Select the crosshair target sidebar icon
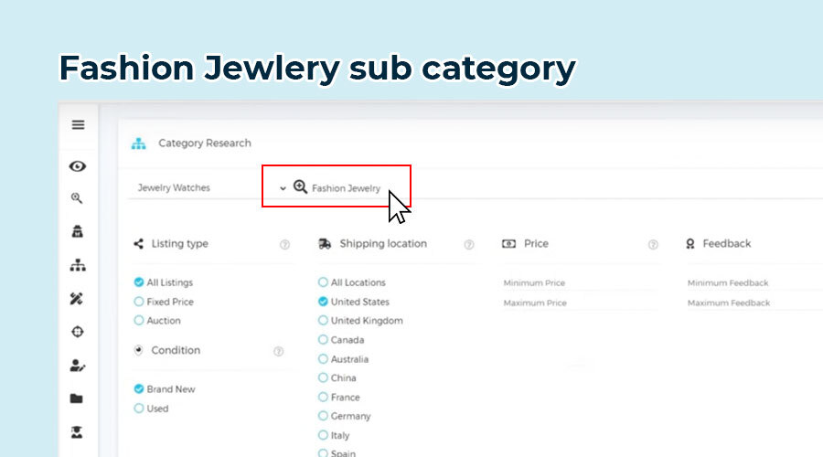 pos(78,332)
